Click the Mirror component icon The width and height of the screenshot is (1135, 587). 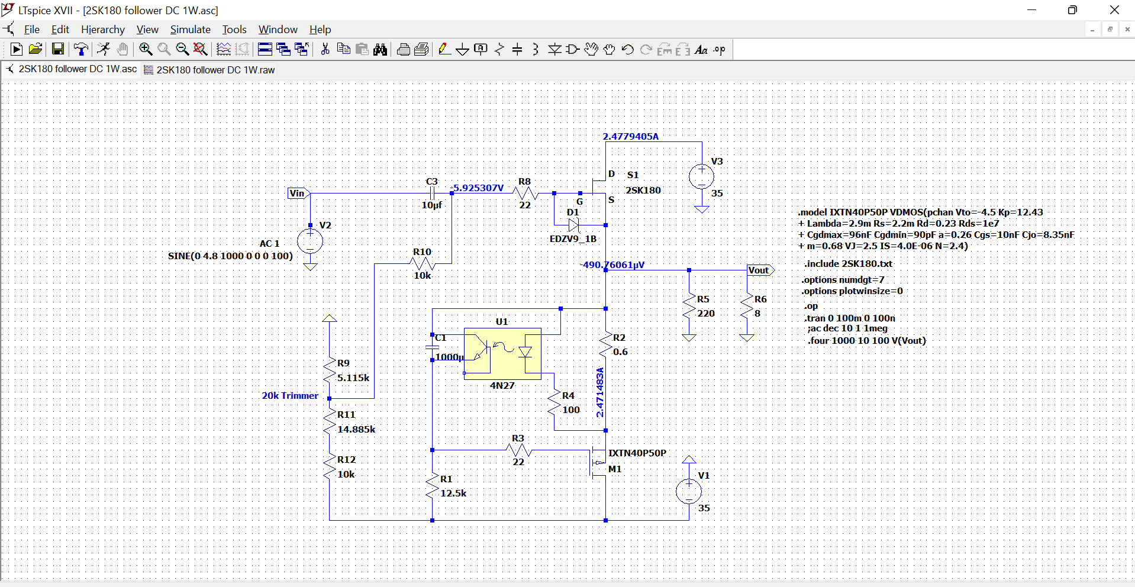683,50
